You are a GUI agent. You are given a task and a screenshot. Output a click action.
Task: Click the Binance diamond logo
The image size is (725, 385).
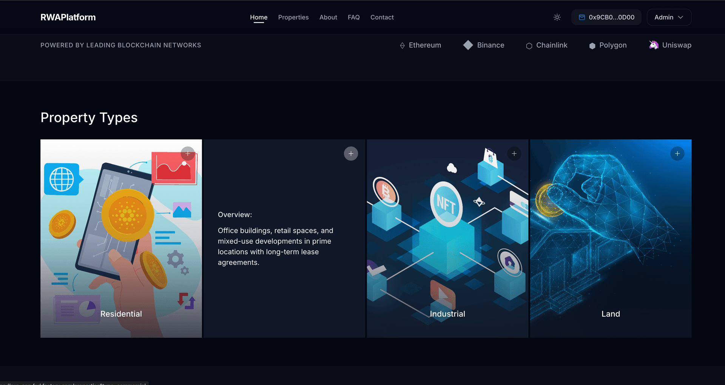(468, 45)
